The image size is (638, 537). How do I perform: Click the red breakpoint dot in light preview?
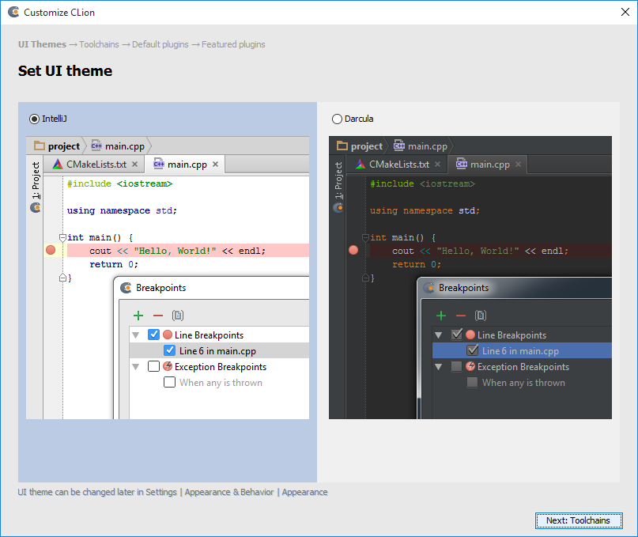[51, 250]
